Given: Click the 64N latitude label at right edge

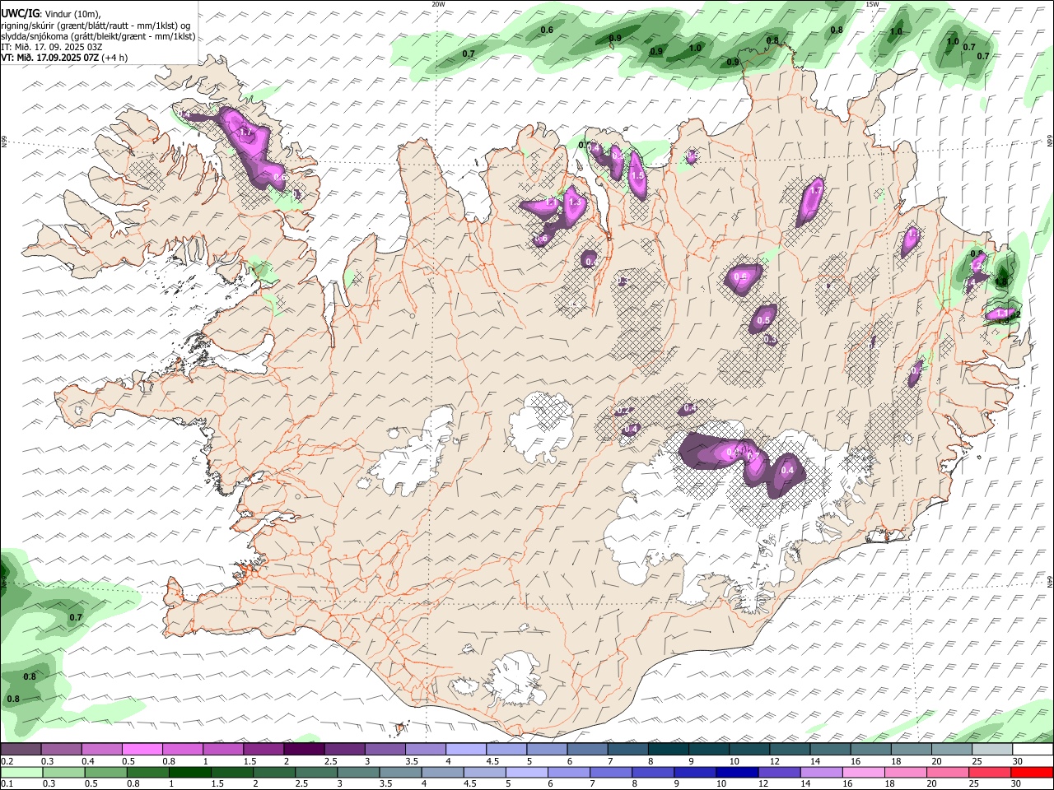Looking at the screenshot, I should 1050,581.
